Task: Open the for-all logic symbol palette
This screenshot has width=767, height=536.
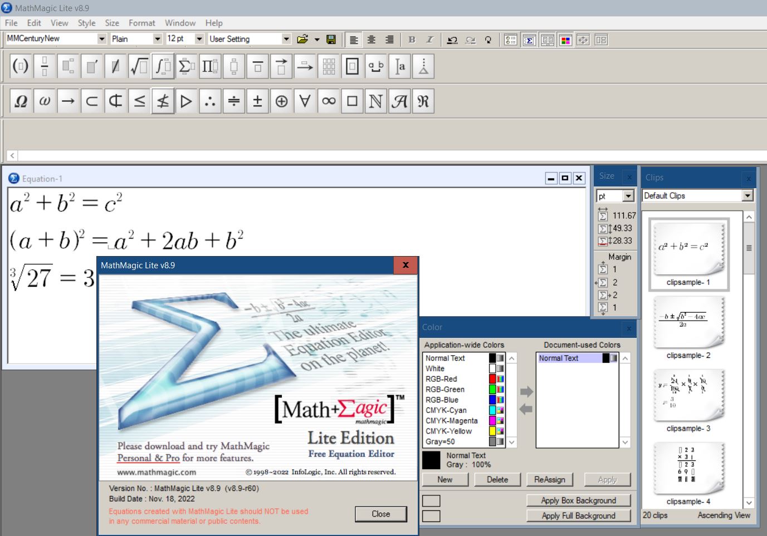Action: click(305, 101)
